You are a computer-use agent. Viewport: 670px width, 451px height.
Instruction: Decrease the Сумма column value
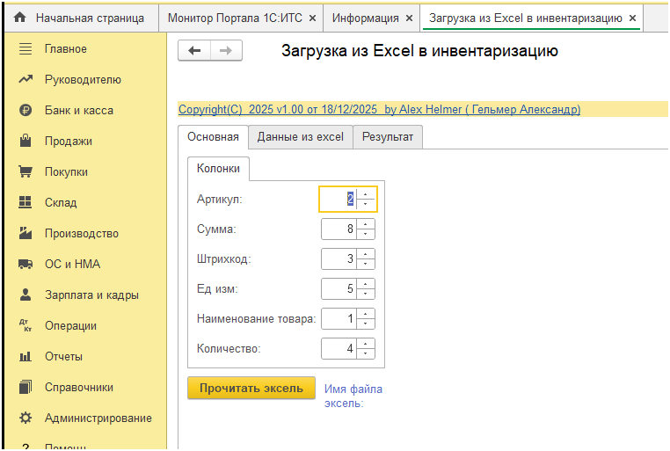point(366,235)
